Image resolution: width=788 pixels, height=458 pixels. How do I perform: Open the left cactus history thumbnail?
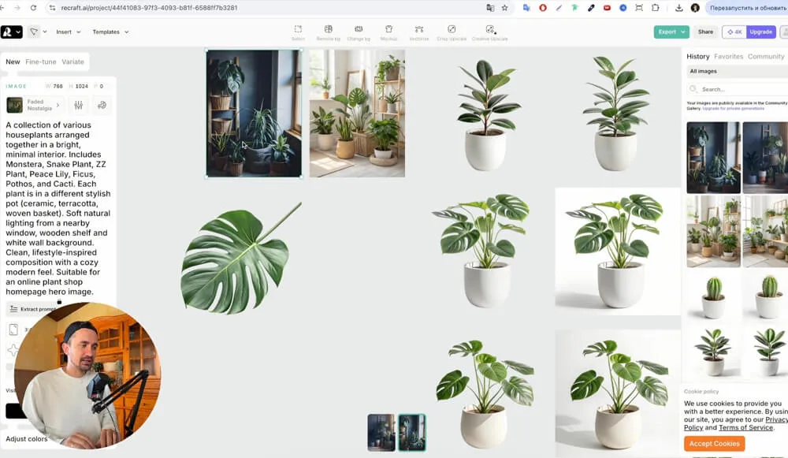(713, 296)
